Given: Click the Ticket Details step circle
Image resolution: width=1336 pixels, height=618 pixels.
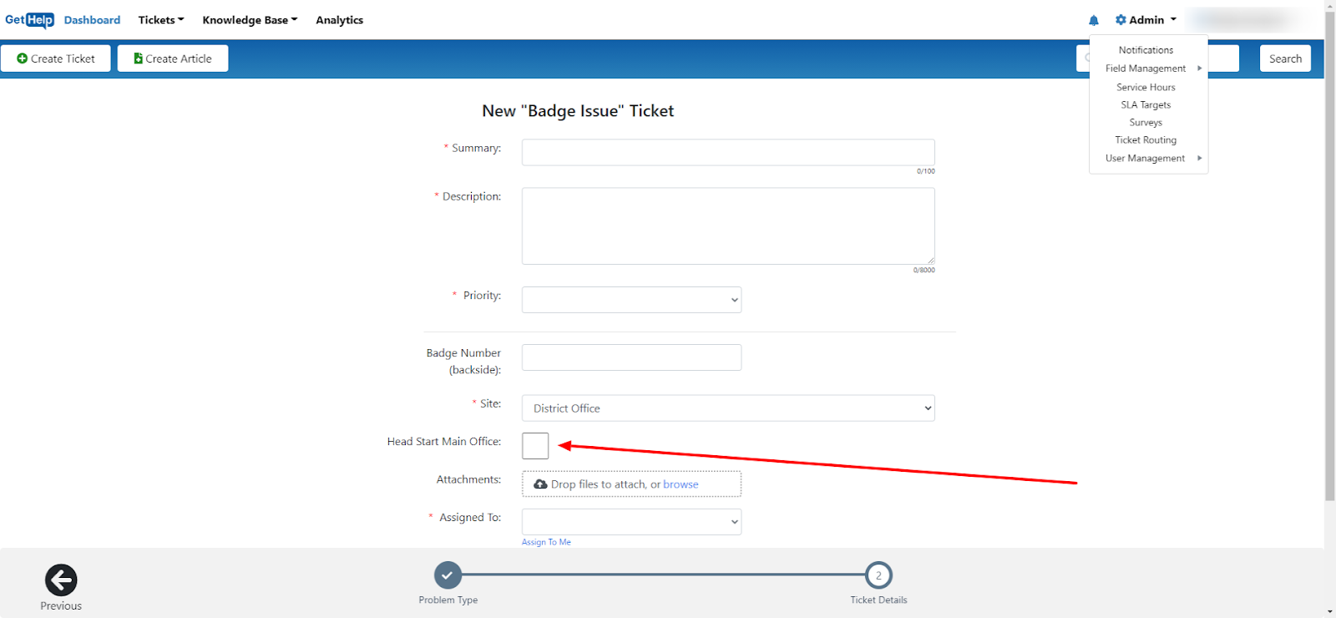Looking at the screenshot, I should pyautogui.click(x=878, y=575).
